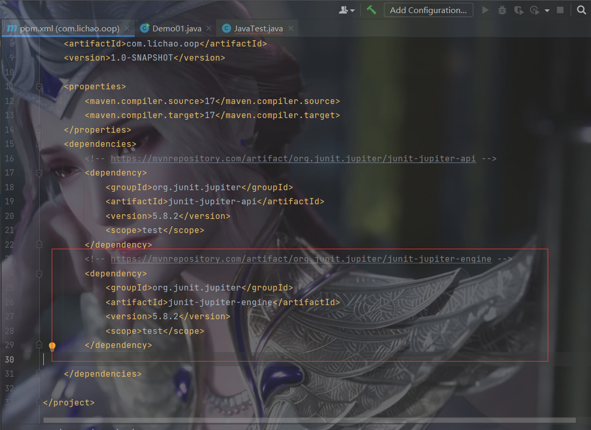Viewport: 591px width, 430px height.
Task: Open Search Everywhere magnifier icon
Action: 582,10
